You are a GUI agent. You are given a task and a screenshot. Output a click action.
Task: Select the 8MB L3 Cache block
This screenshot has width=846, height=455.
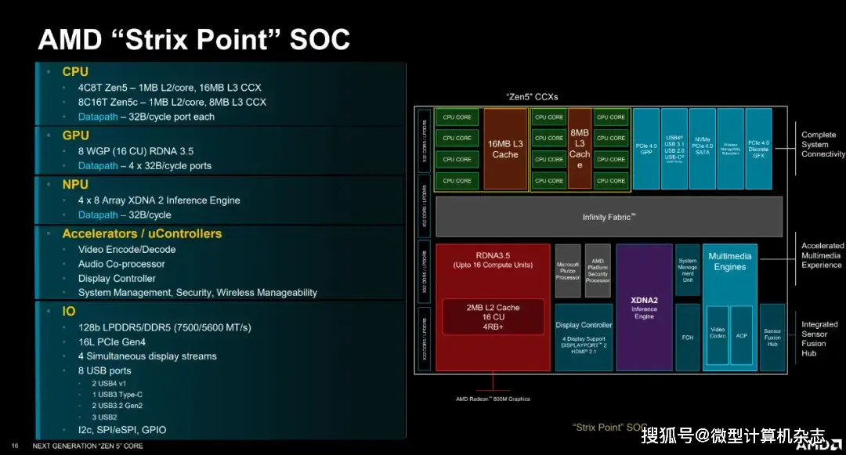point(580,149)
